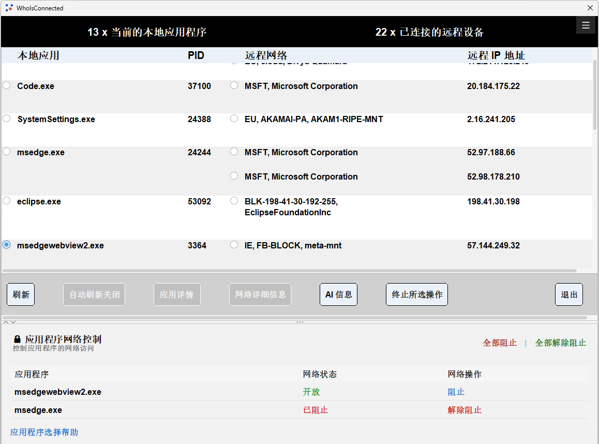Toggle the msedgewebview2.exe radio button
Viewport: 599px width, 444px height.
[x=7, y=245]
